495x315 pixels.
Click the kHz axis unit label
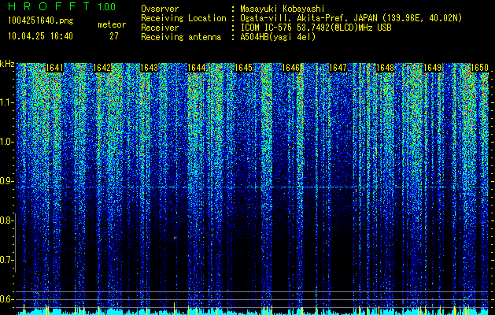point(7,64)
